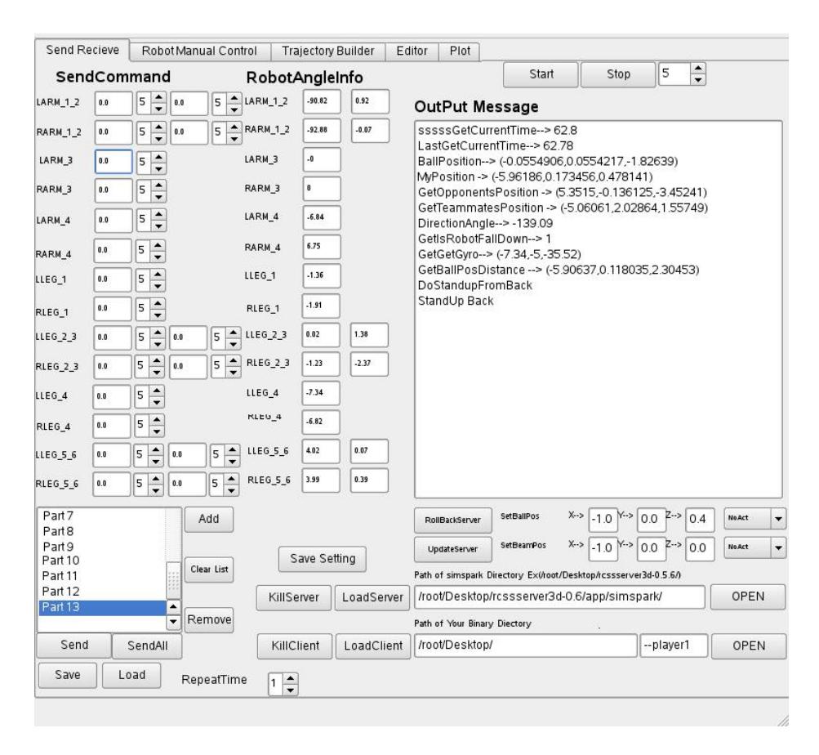The height and width of the screenshot is (755, 819).
Task: Select the highlighted Part 13 item
Action: (x=102, y=607)
